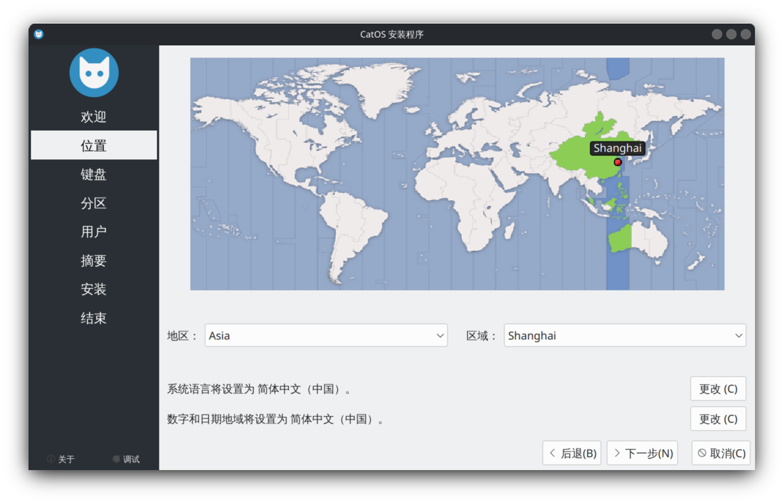Screen dimensions: 784x504
Task: Click the small cat icon in title bar
Action: tap(38, 34)
